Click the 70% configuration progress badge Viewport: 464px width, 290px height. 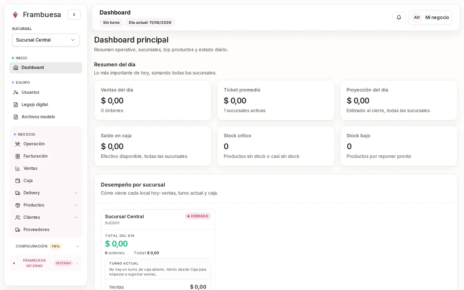pos(55,246)
